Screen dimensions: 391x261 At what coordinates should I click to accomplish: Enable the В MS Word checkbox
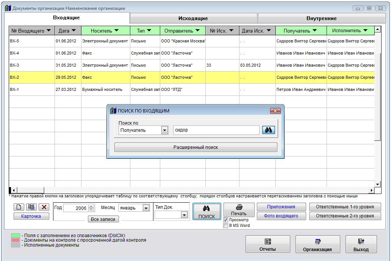click(226, 225)
